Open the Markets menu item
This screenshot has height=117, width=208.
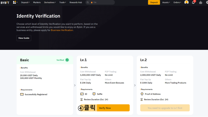pyautogui.click(x=37, y=2)
